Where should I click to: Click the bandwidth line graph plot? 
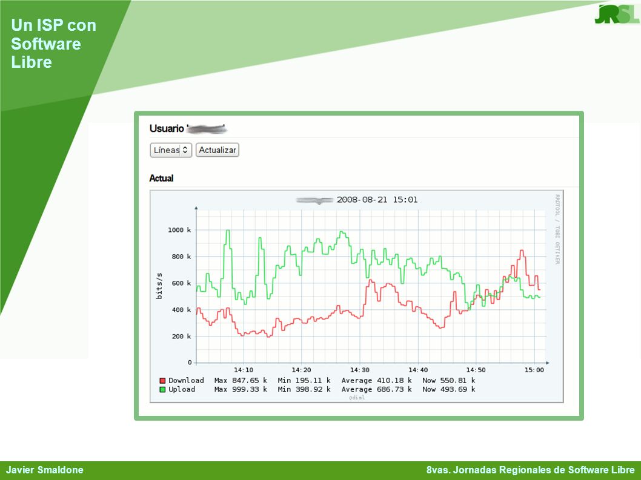coord(371,286)
